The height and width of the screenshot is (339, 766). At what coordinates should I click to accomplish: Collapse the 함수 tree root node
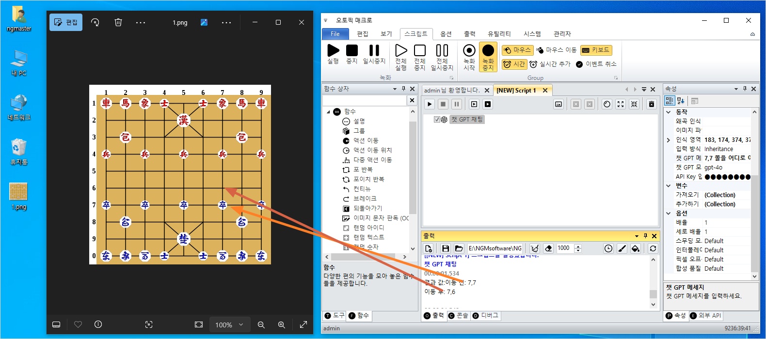point(328,111)
